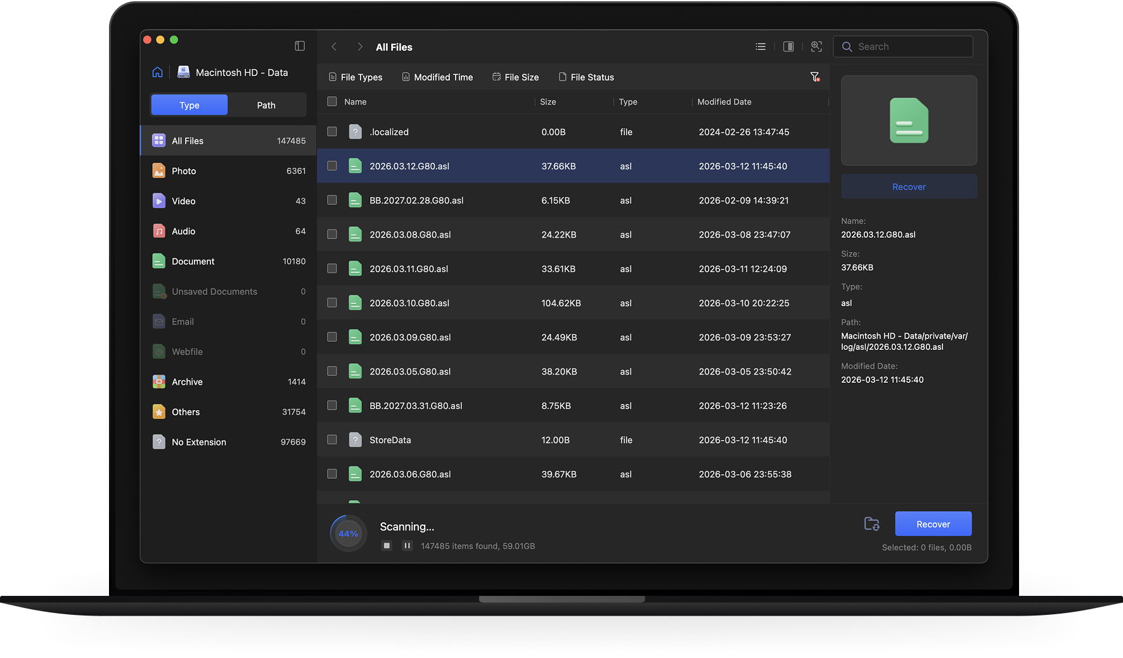Navigate back with the left chevron

334,47
